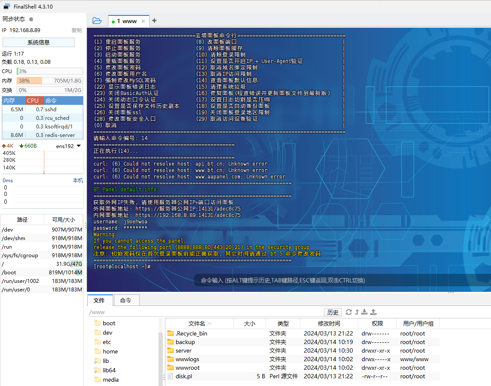The image size is (491, 386).
Task: Sort processes by 命令 column
Action: point(63,101)
